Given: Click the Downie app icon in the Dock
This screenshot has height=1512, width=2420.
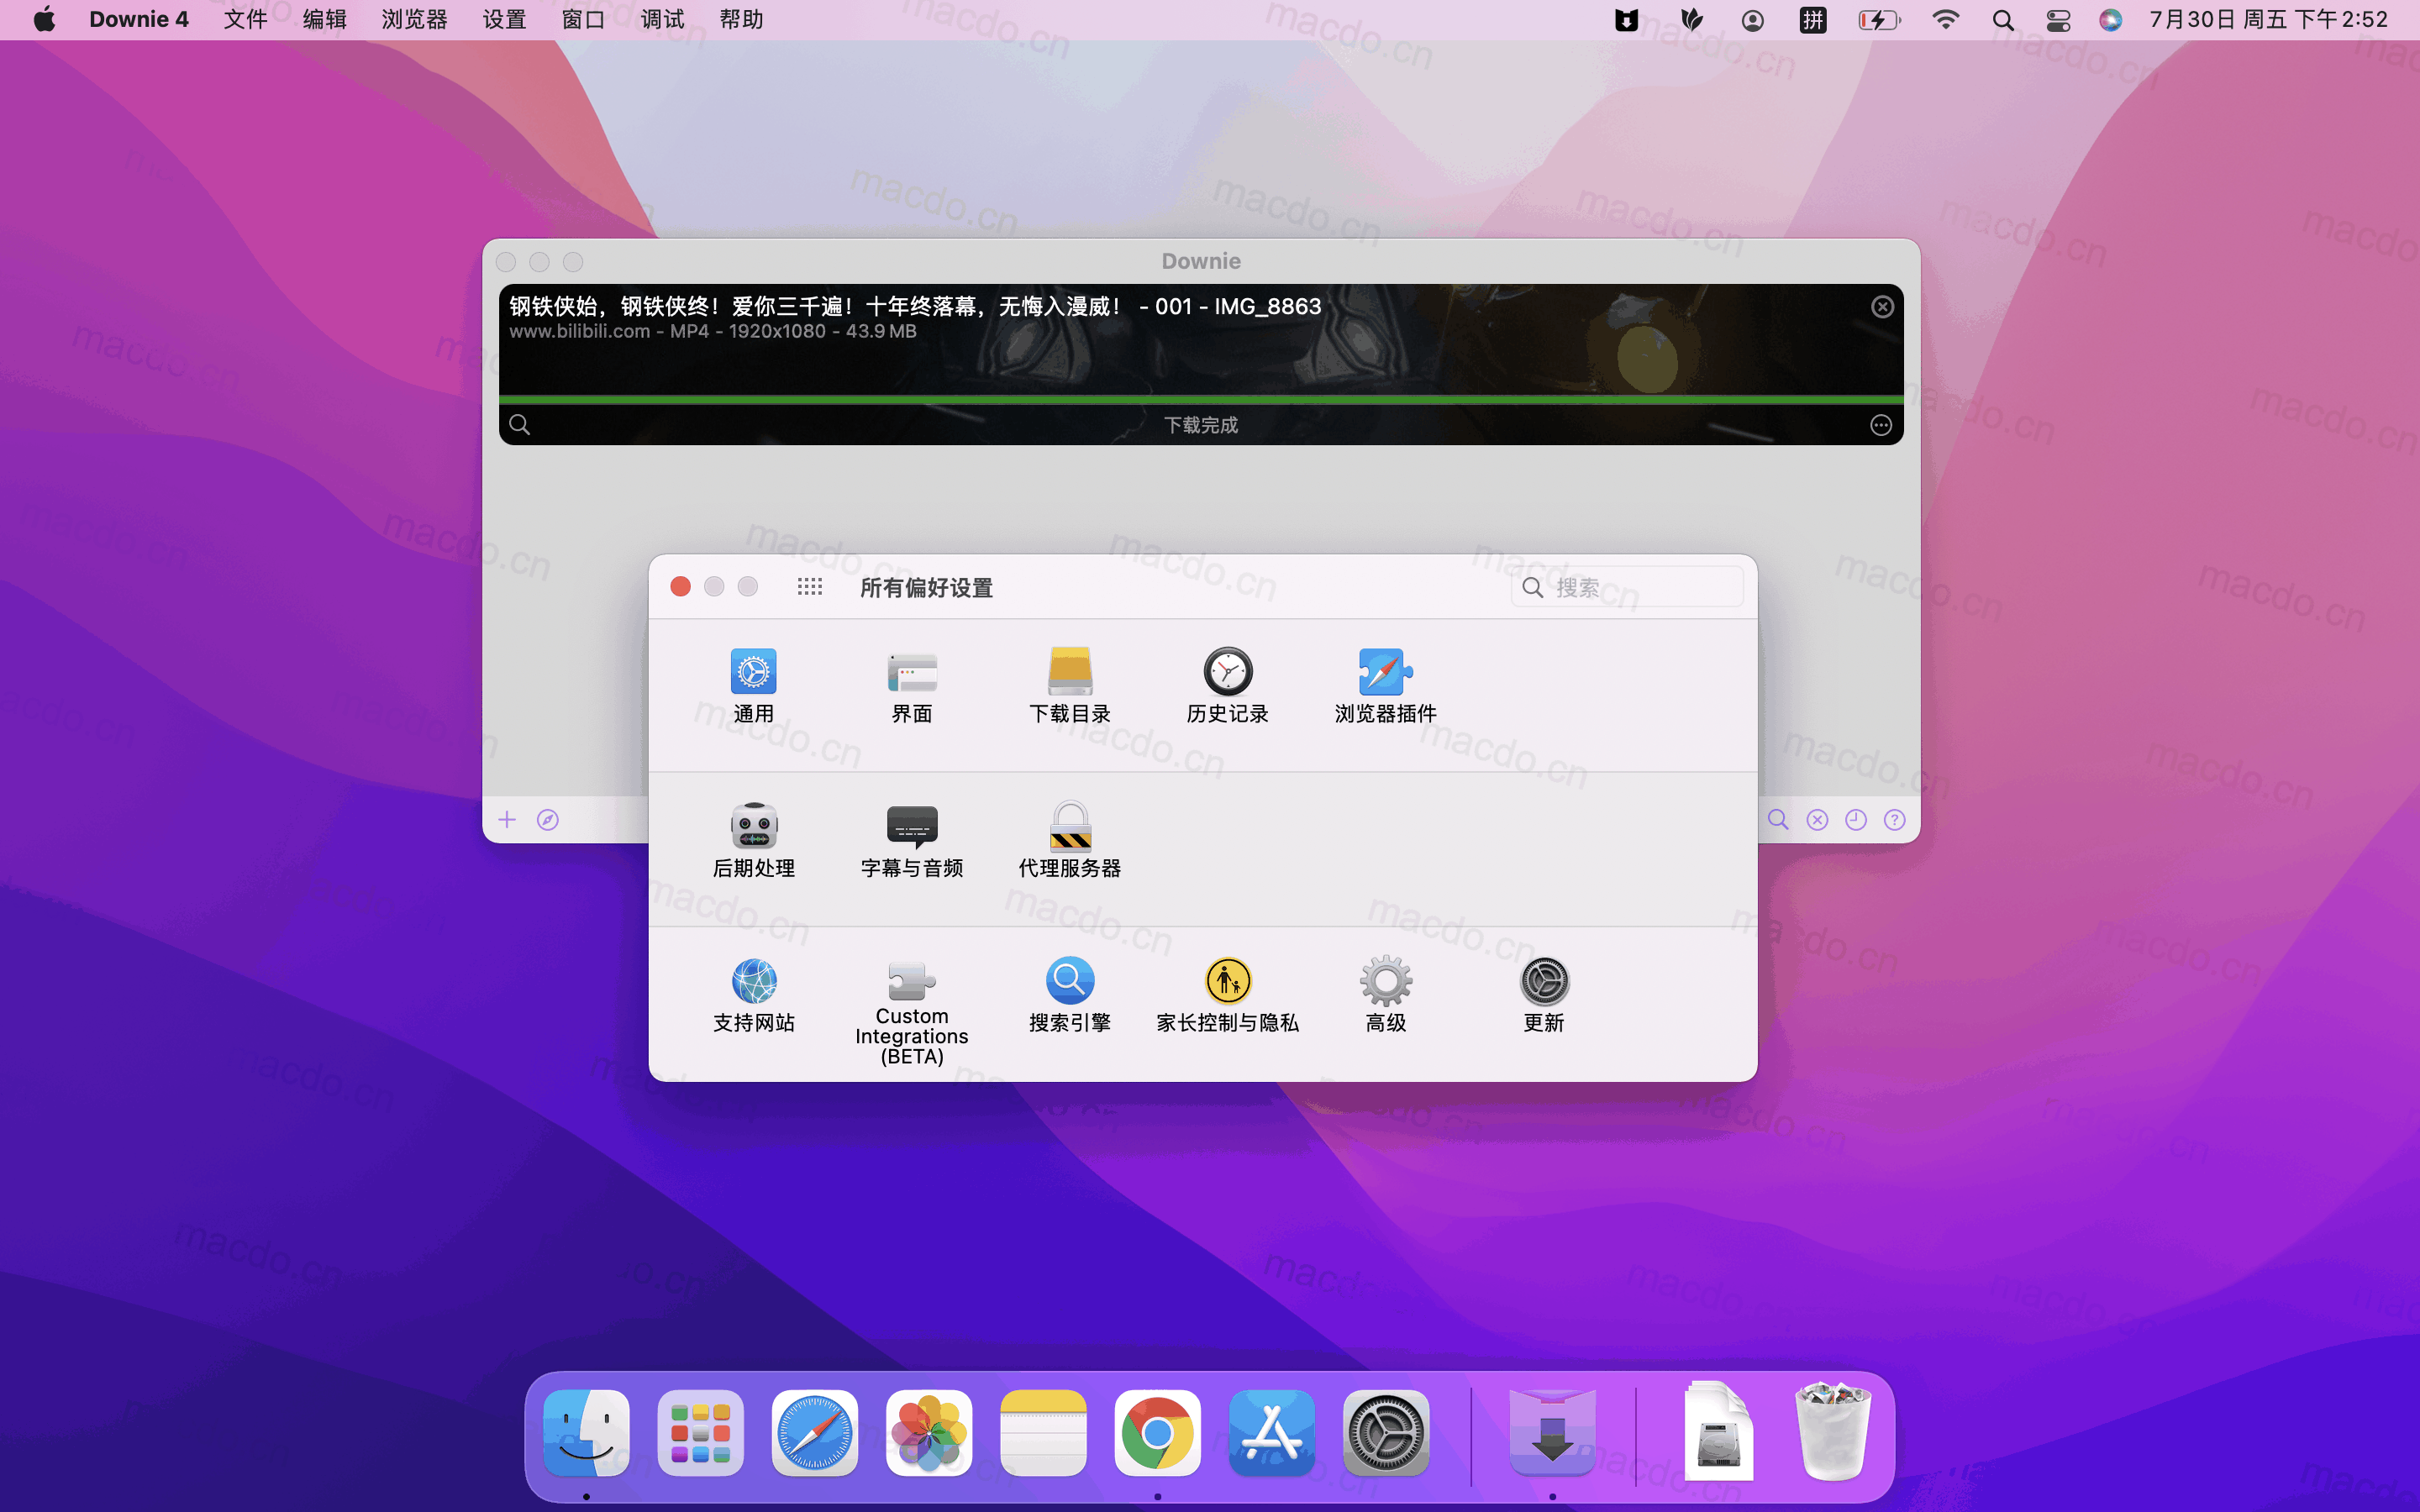Looking at the screenshot, I should click(x=1552, y=1433).
